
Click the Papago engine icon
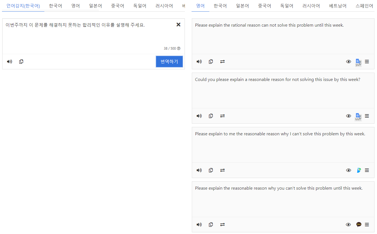tap(359, 170)
